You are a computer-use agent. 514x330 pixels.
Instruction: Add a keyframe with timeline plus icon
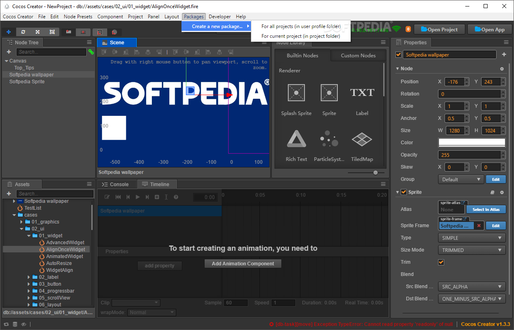(x=157, y=197)
